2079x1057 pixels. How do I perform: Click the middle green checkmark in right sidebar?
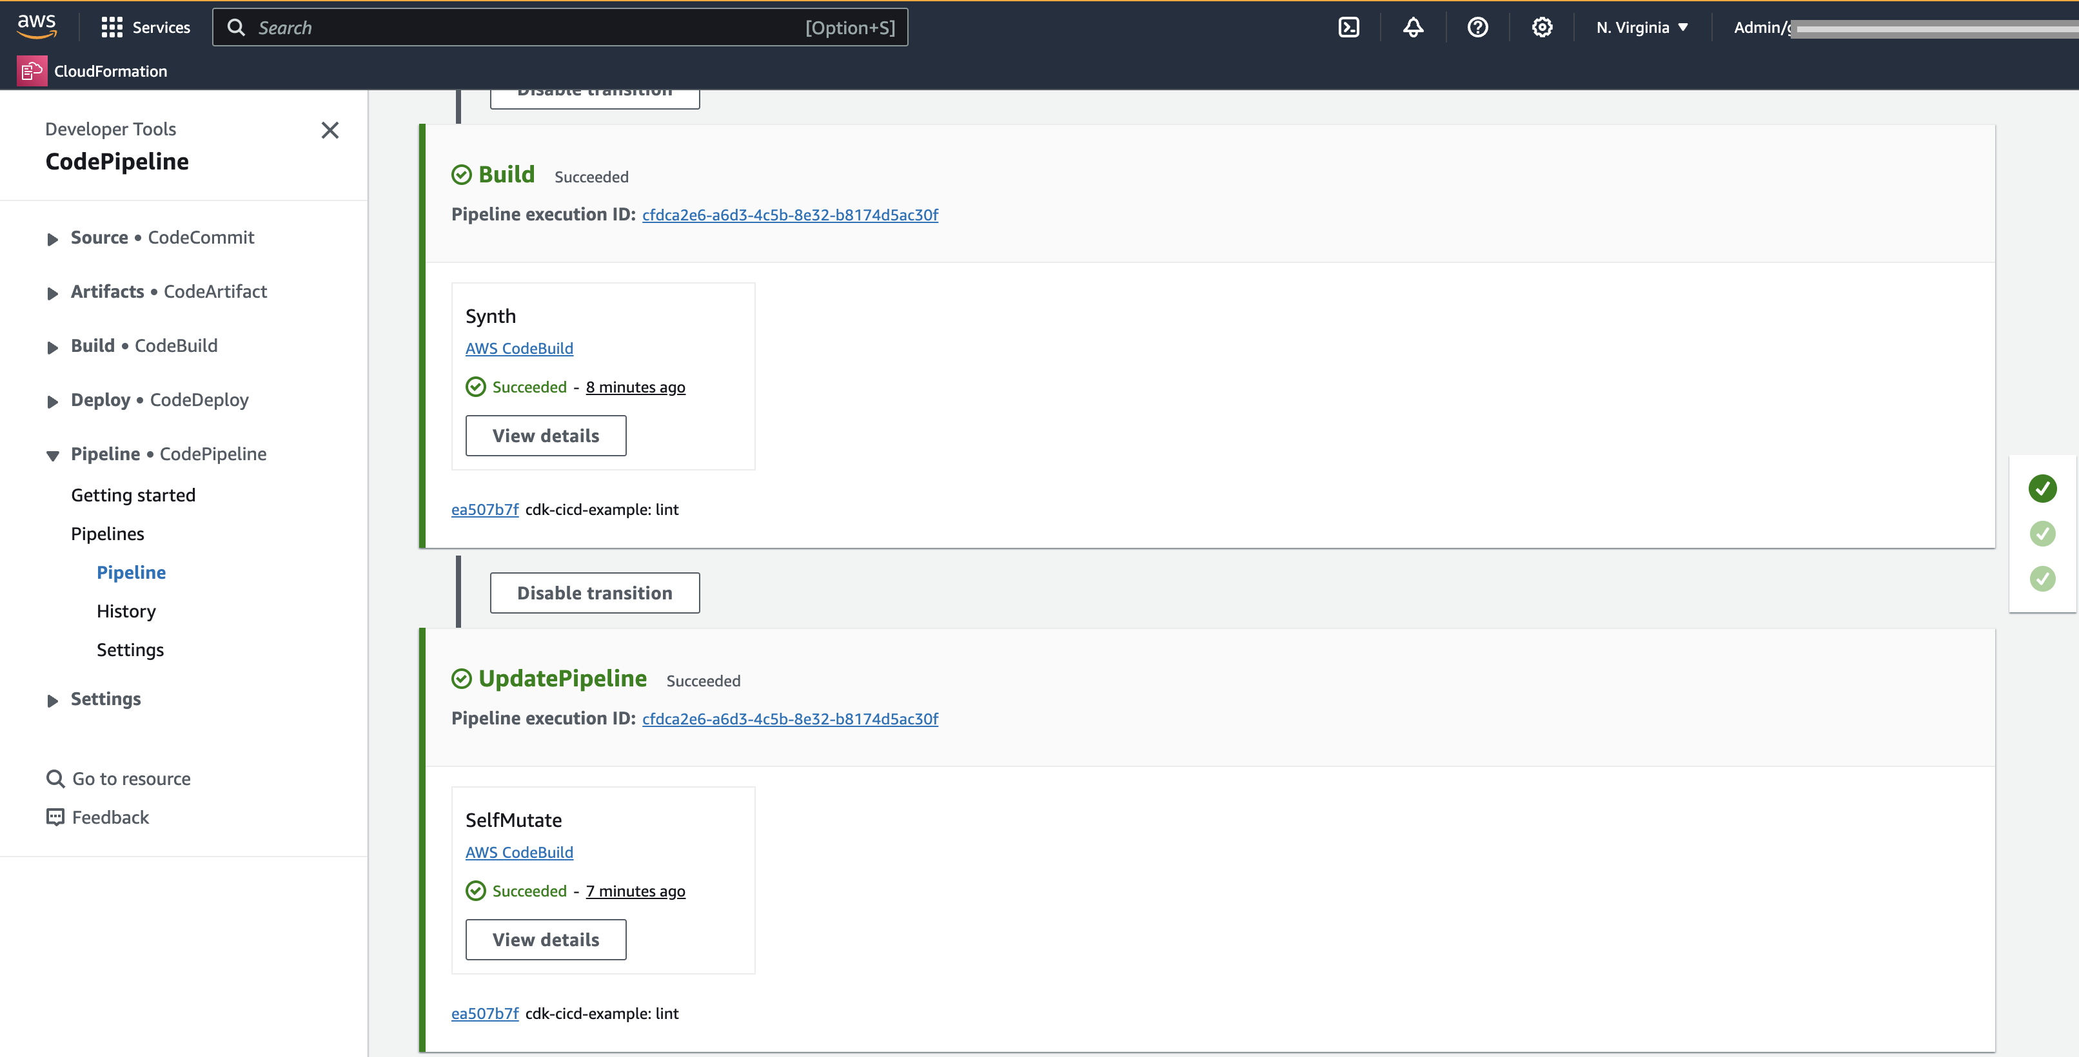[2044, 534]
